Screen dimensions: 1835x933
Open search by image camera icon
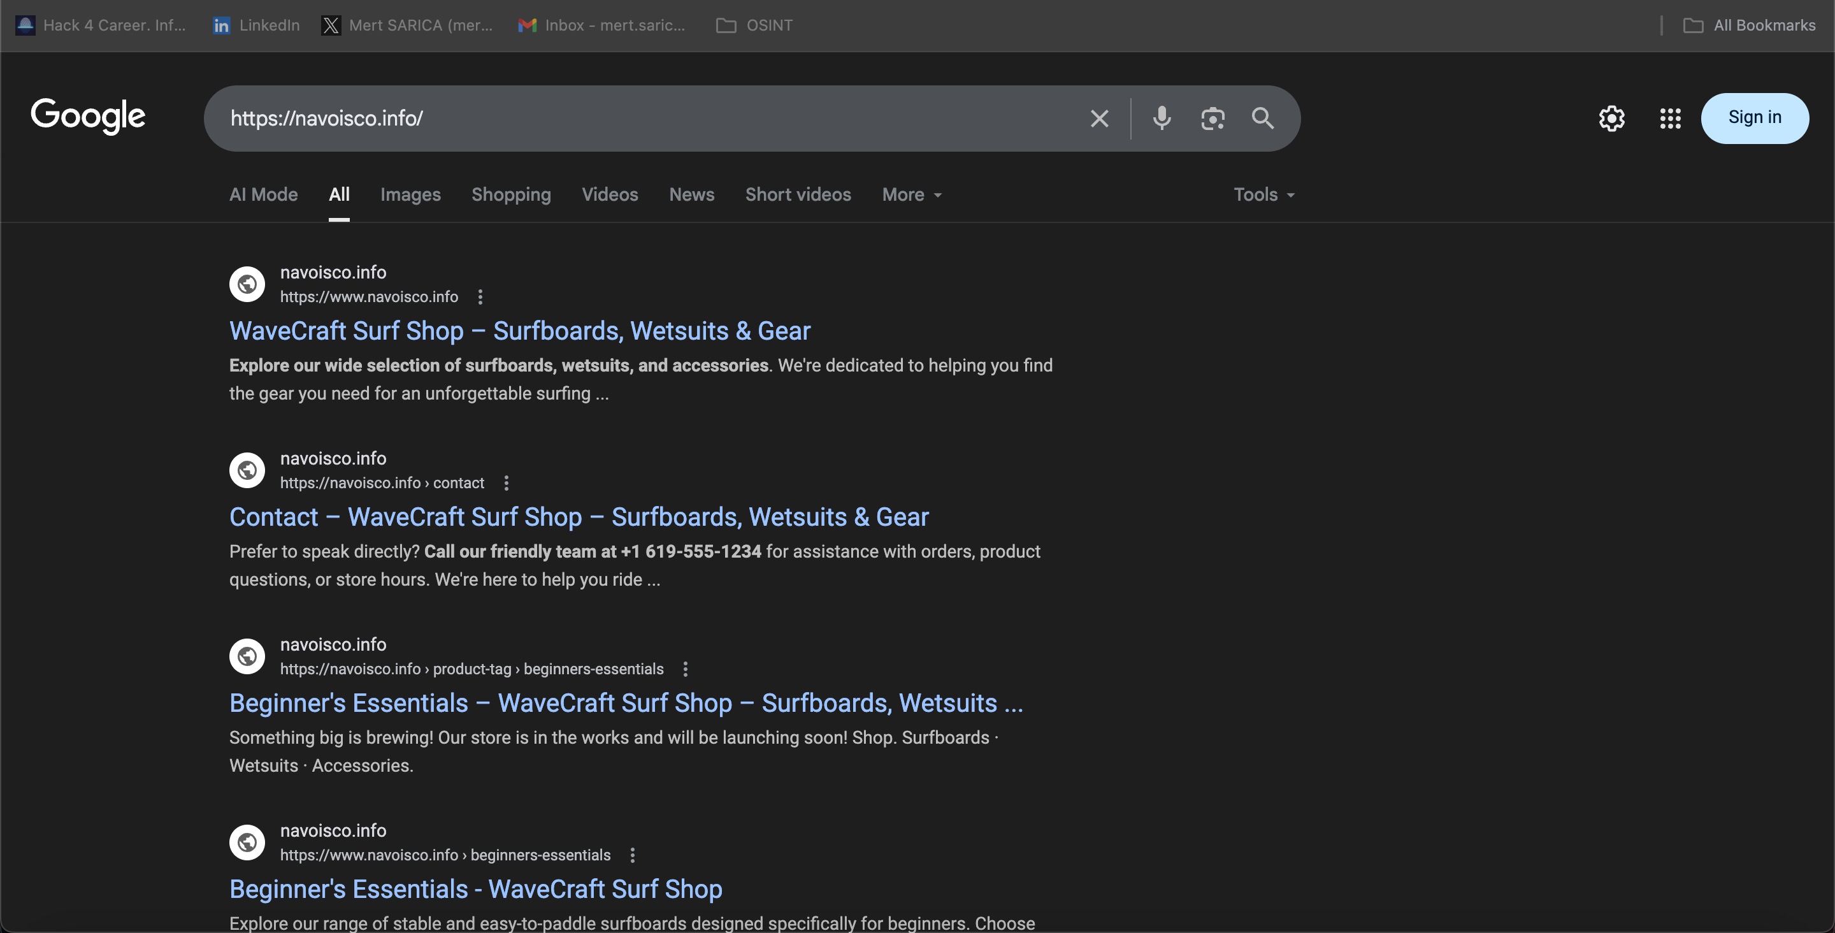click(1213, 119)
